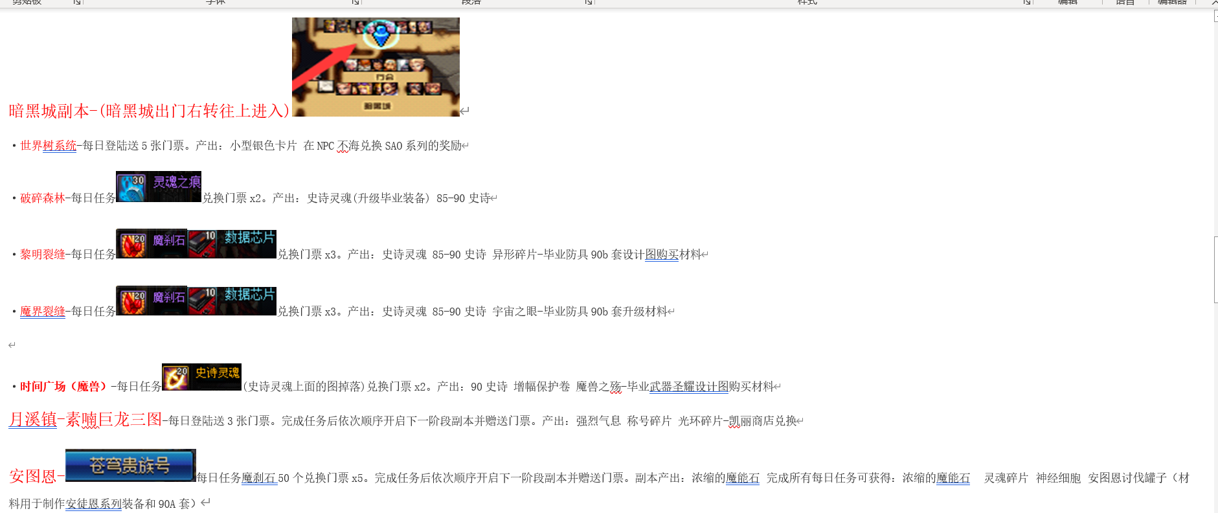Click the 灵魂之痕 item icon

coord(158,187)
